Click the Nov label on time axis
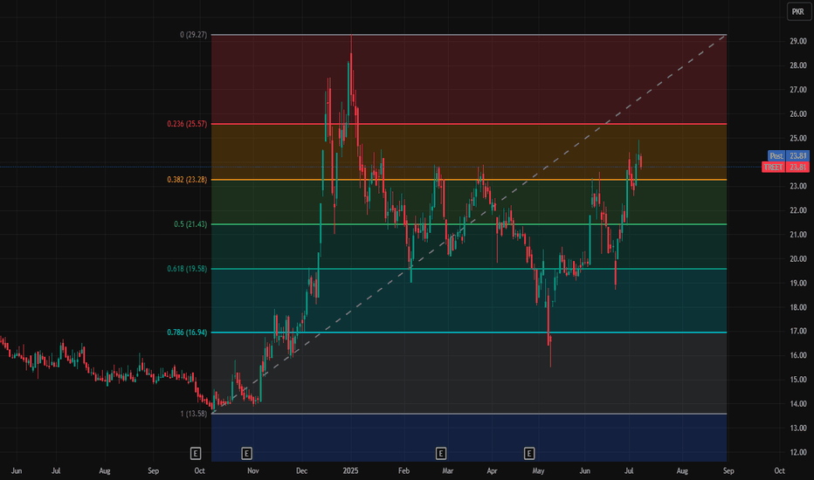Viewport: 814px width, 480px height. point(252,471)
